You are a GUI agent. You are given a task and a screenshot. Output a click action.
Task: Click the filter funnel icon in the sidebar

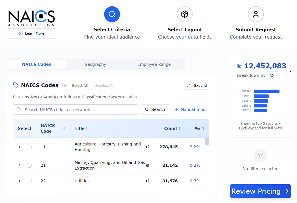pyautogui.click(x=260, y=156)
